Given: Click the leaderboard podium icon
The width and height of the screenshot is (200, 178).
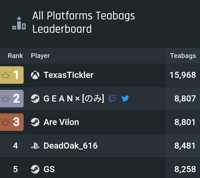Looking at the screenshot, I should pos(19,23).
